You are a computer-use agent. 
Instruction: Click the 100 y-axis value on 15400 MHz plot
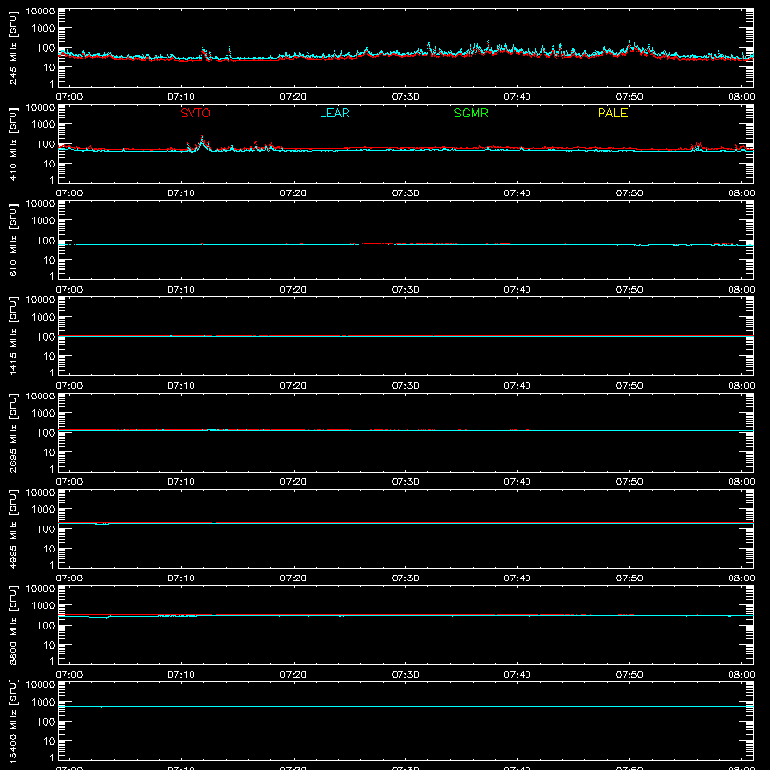[47, 722]
